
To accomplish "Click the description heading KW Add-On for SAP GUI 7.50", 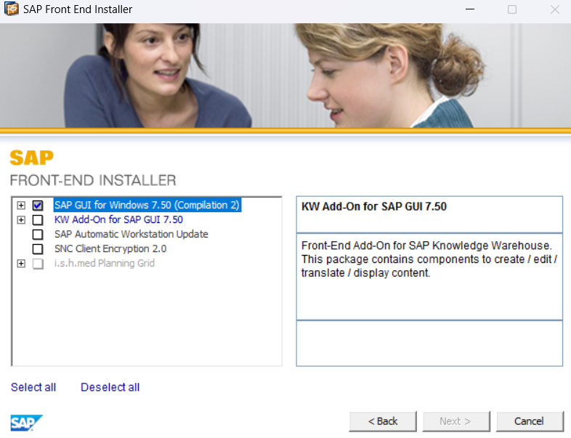I will (374, 206).
